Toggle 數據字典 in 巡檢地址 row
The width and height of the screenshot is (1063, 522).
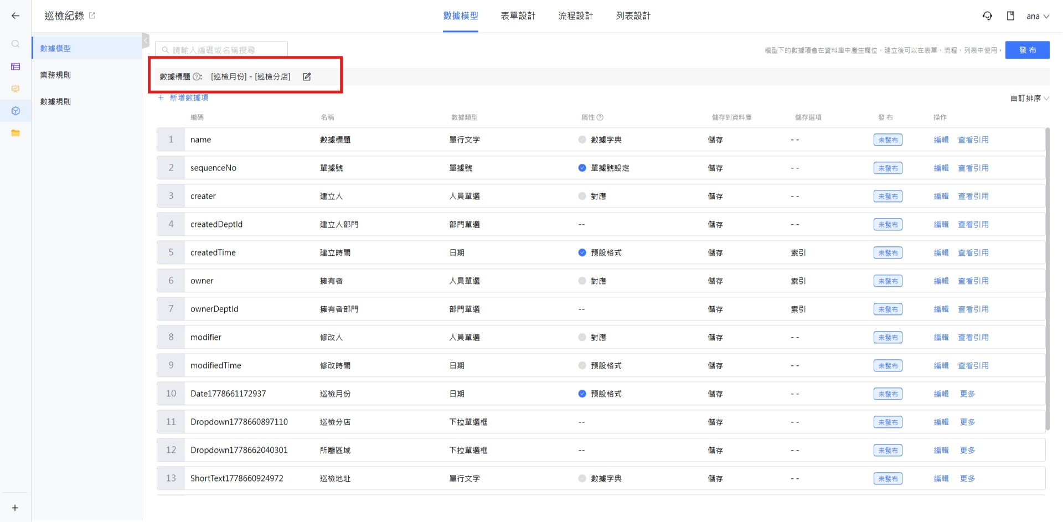click(x=582, y=478)
